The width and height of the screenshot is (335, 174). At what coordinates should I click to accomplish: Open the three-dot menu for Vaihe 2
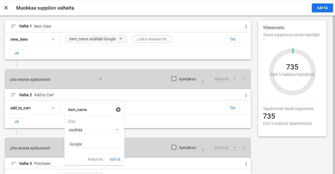[x=246, y=95]
